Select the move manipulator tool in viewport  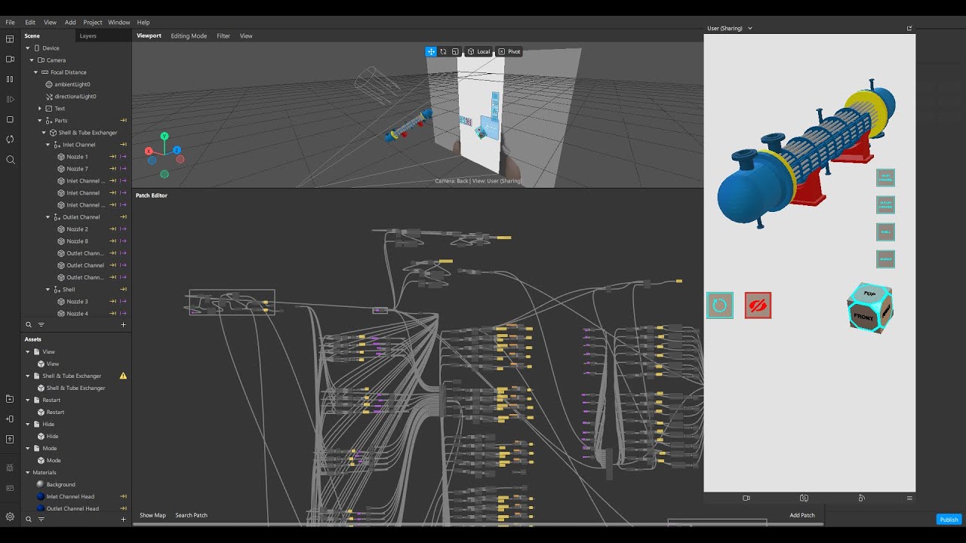(431, 51)
